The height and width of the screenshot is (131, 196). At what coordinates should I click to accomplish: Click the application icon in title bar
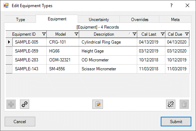click(x=6, y=5)
